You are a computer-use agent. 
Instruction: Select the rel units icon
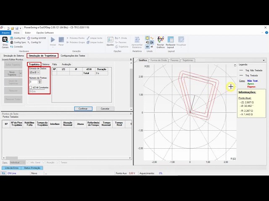(152, 46)
